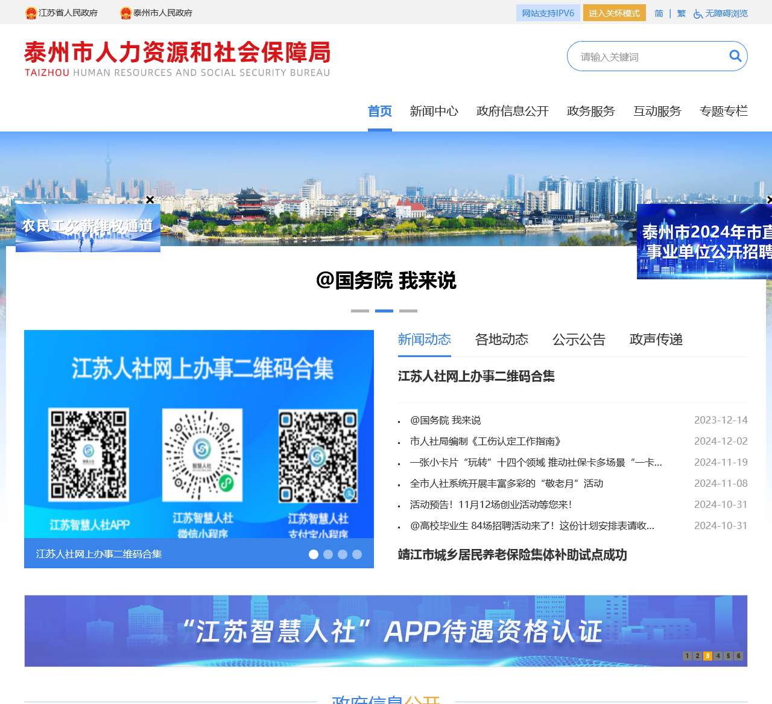Image resolution: width=772 pixels, height=704 pixels.
Task: Open headline 江苏人社网上办事二维码合集 in news panel
Action: click(x=476, y=376)
